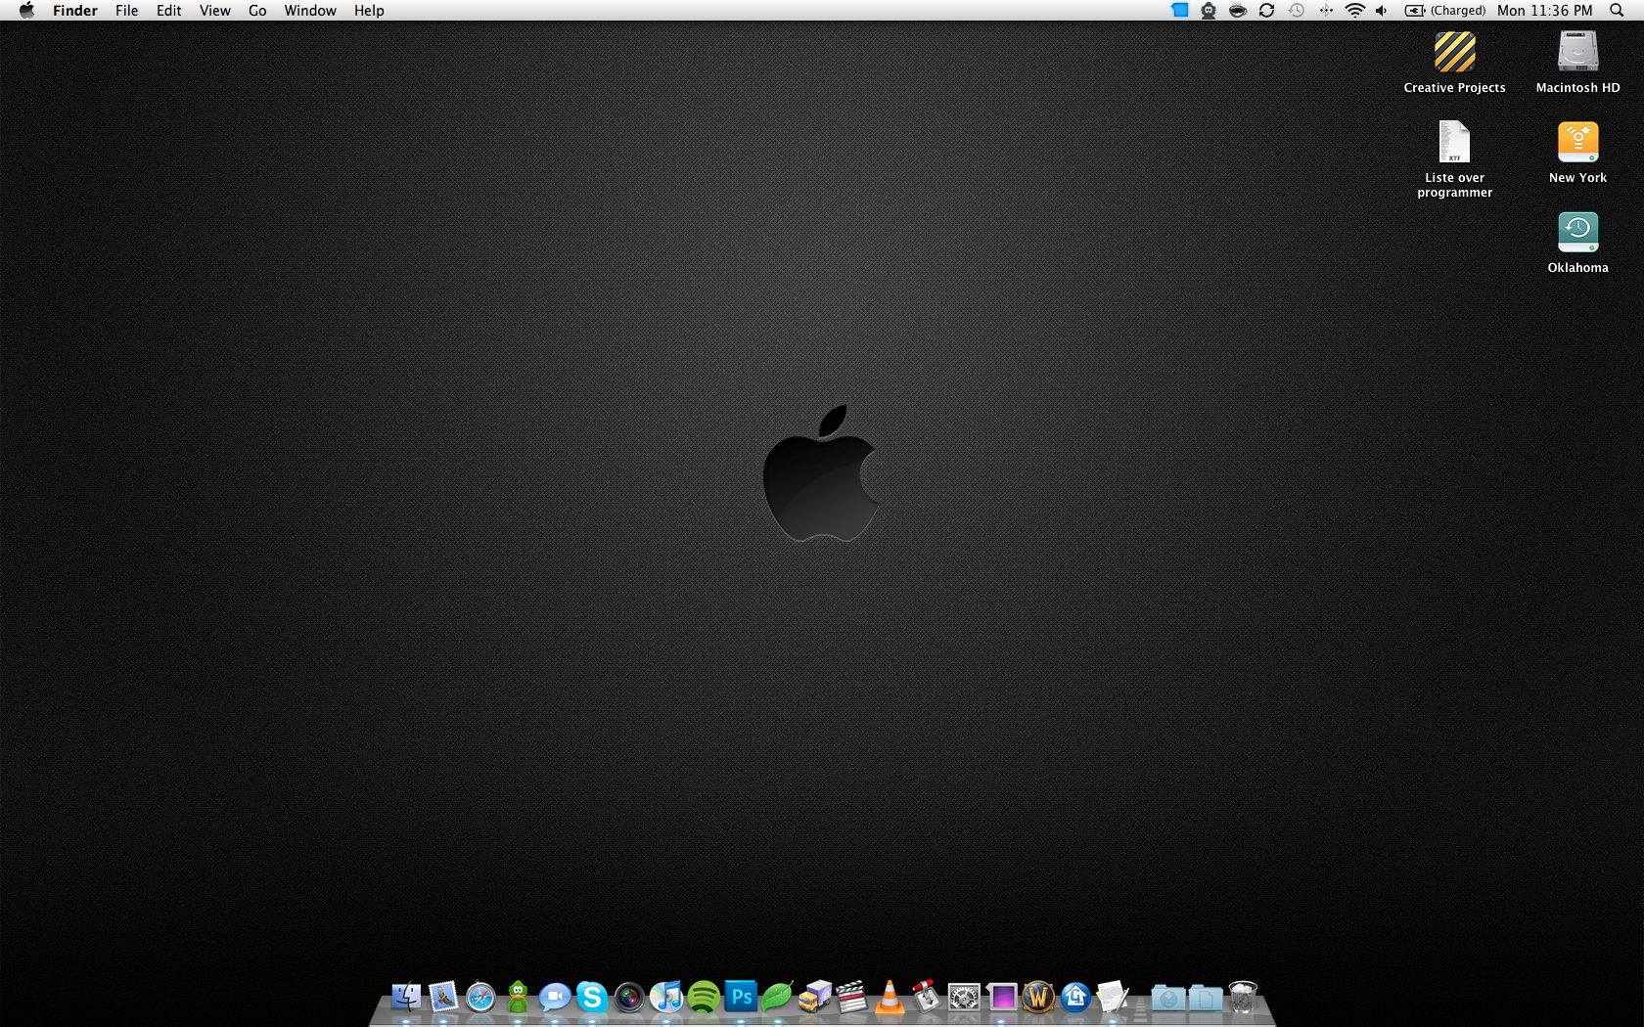
Task: Open Spotlight search magnifying glass
Action: click(1617, 10)
